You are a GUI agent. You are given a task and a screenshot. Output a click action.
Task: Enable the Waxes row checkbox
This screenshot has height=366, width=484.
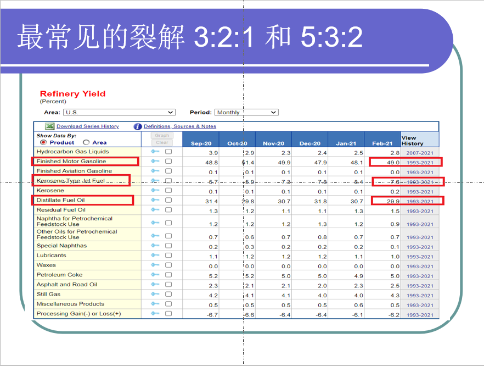click(x=168, y=265)
